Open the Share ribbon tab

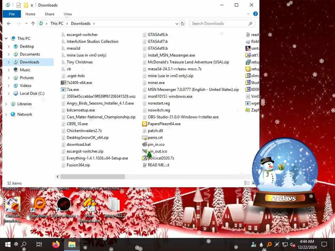coord(49,14)
